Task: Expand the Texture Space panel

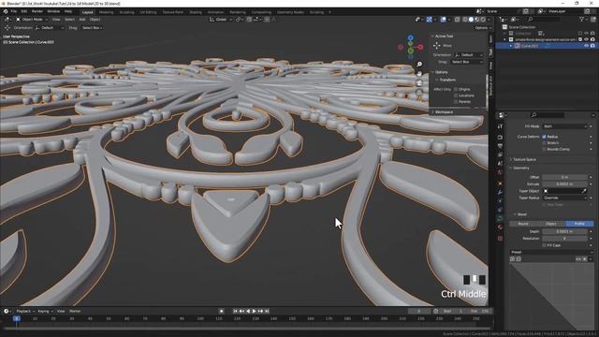Action: coord(524,159)
